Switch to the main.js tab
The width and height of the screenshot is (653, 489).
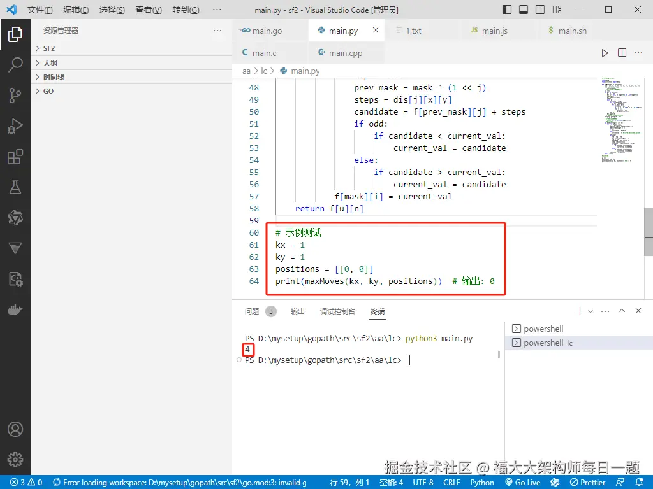coord(500,31)
